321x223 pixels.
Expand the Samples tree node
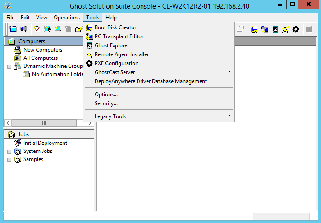coord(9,160)
